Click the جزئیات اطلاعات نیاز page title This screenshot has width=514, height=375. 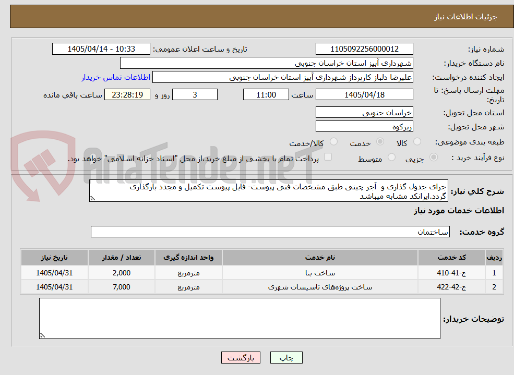(x=466, y=17)
